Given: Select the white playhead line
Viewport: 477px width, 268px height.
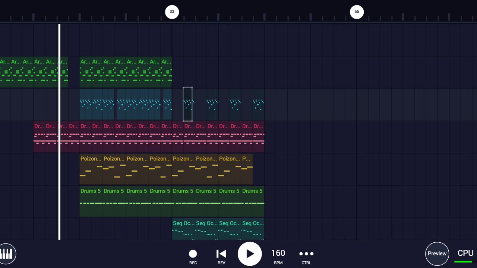Looking at the screenshot, I should [x=59, y=132].
